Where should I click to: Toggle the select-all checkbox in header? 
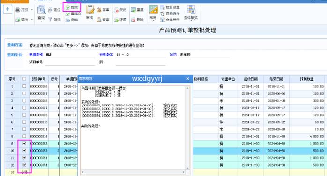point(24,79)
